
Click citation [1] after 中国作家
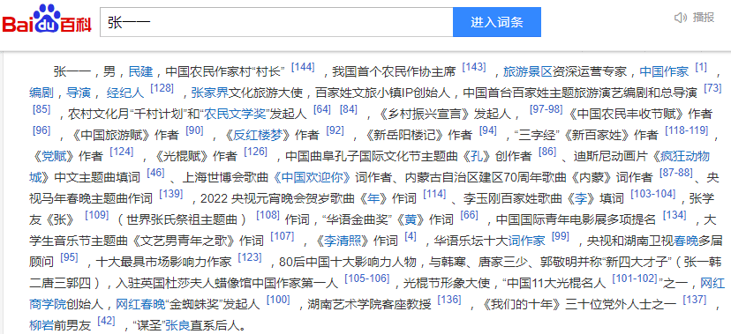(701, 67)
